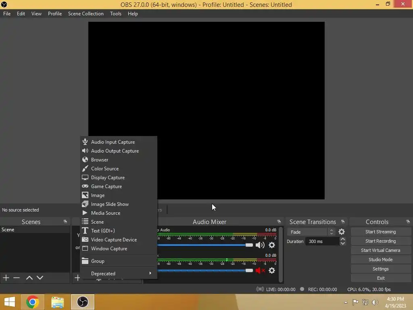
Task: Click the gamepad icon for Game Capture
Action: coord(85,186)
